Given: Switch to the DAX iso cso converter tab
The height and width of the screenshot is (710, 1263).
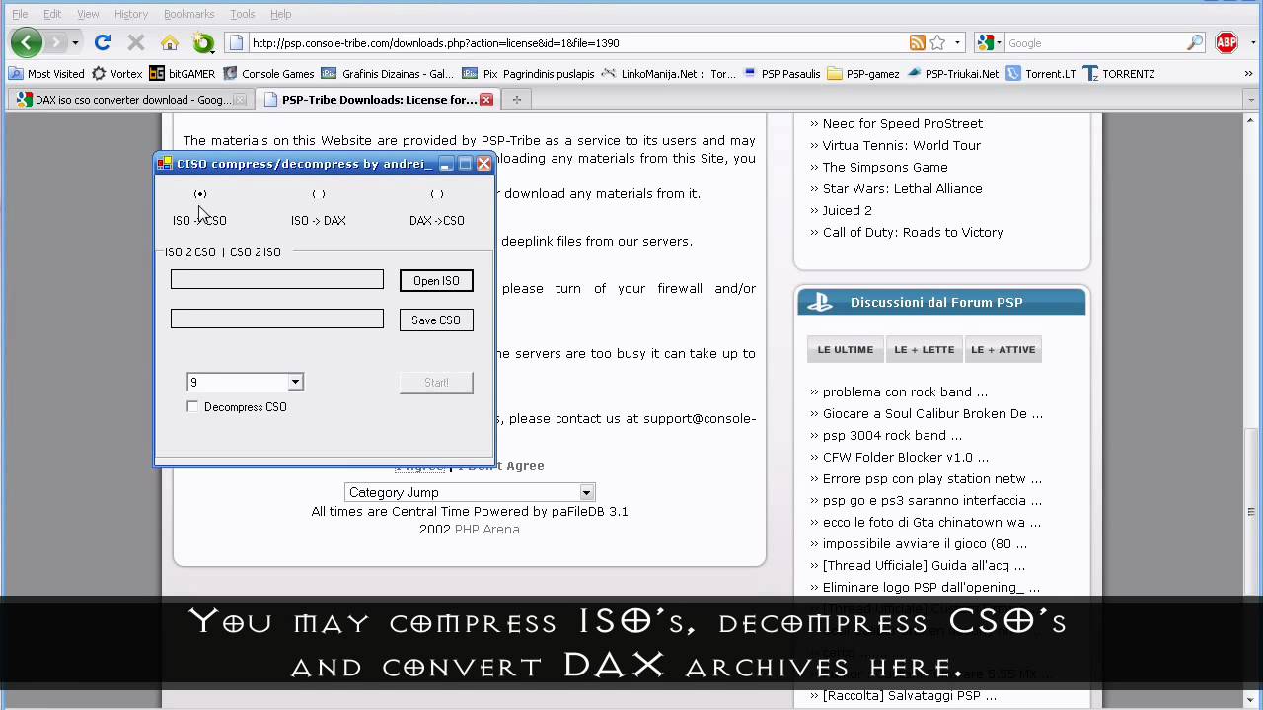Looking at the screenshot, I should [x=131, y=99].
